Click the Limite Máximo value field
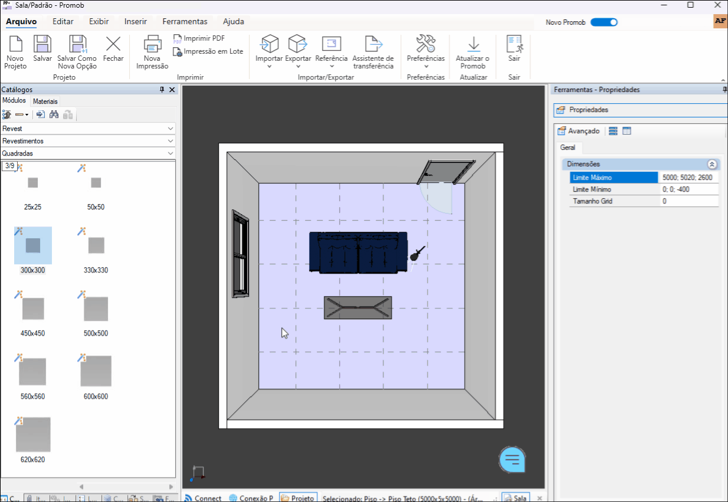This screenshot has width=728, height=502. pyautogui.click(x=688, y=178)
